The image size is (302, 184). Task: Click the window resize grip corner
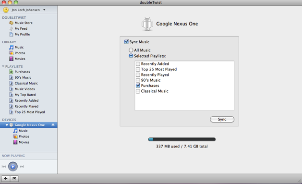click(x=299, y=181)
